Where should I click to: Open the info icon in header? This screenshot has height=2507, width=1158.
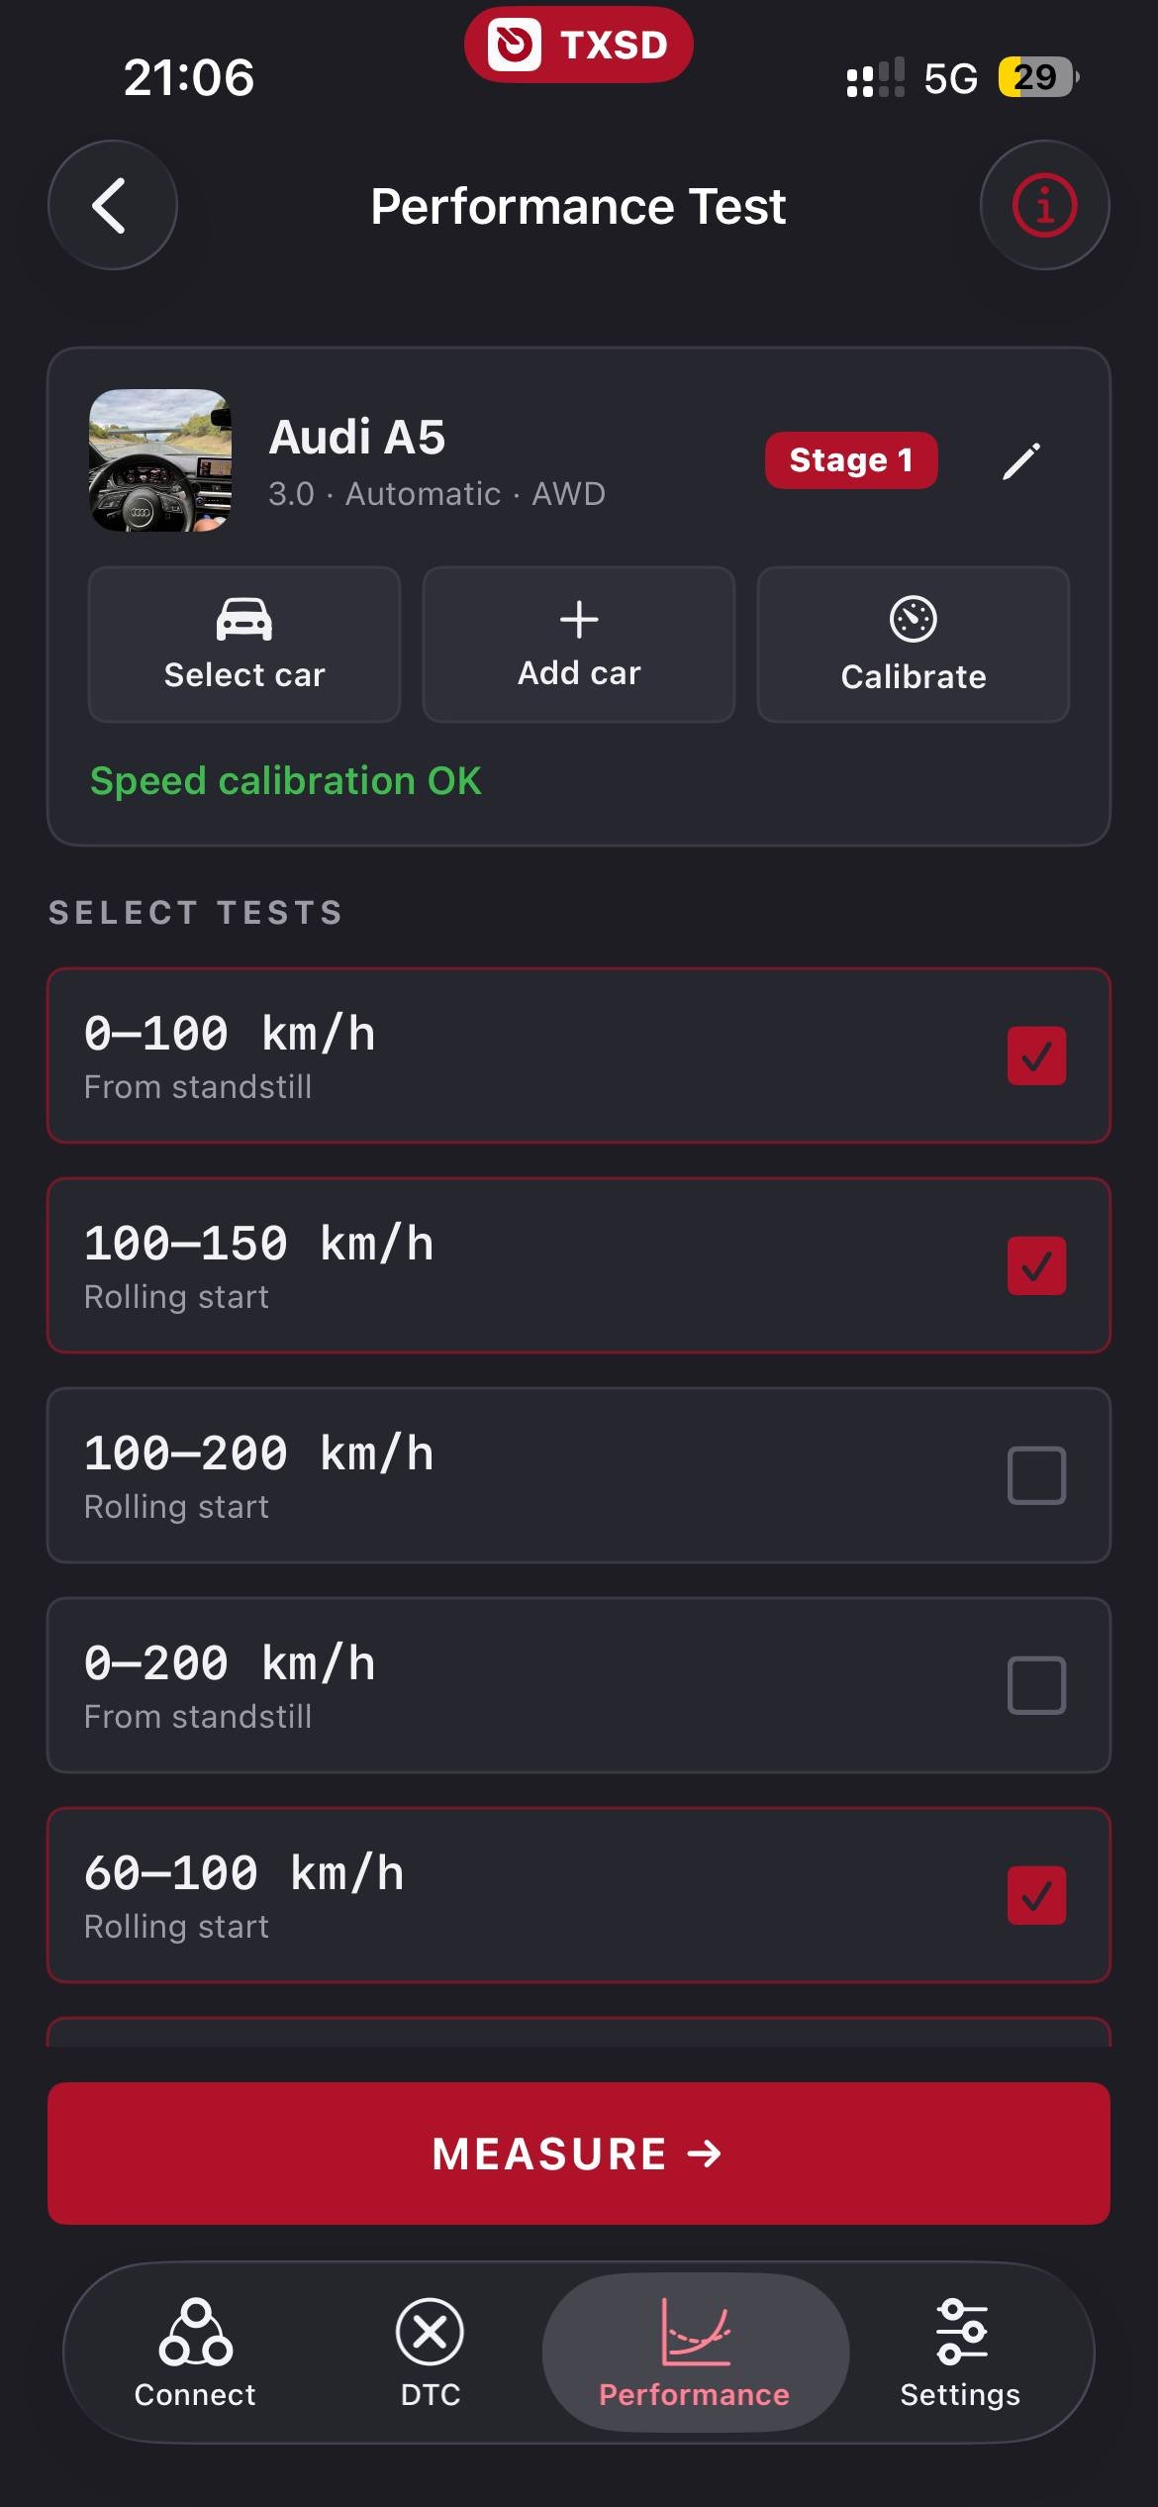click(1044, 205)
